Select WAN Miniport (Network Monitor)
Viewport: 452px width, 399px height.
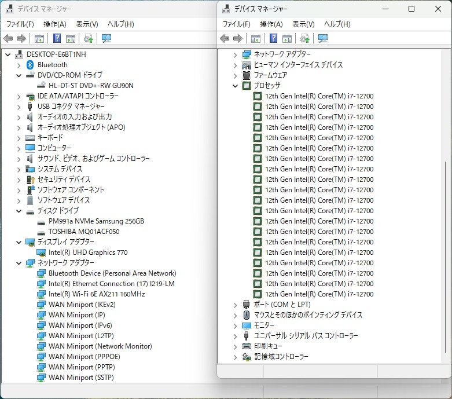click(100, 346)
